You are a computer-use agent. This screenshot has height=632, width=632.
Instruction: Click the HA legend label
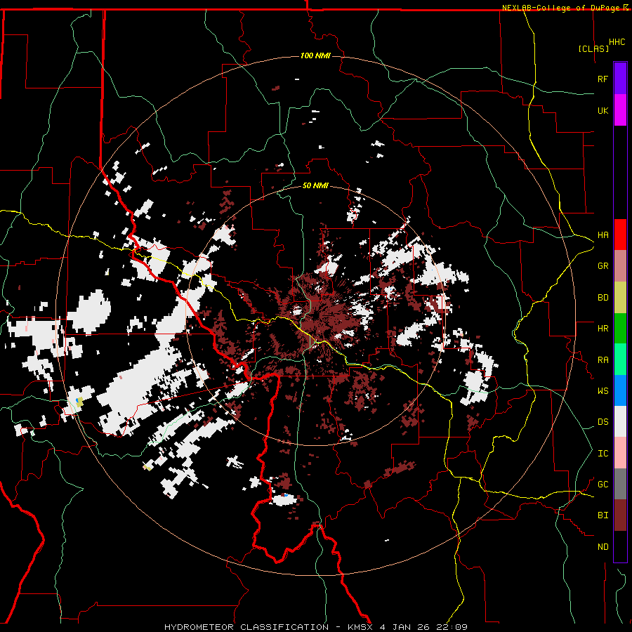pos(603,235)
